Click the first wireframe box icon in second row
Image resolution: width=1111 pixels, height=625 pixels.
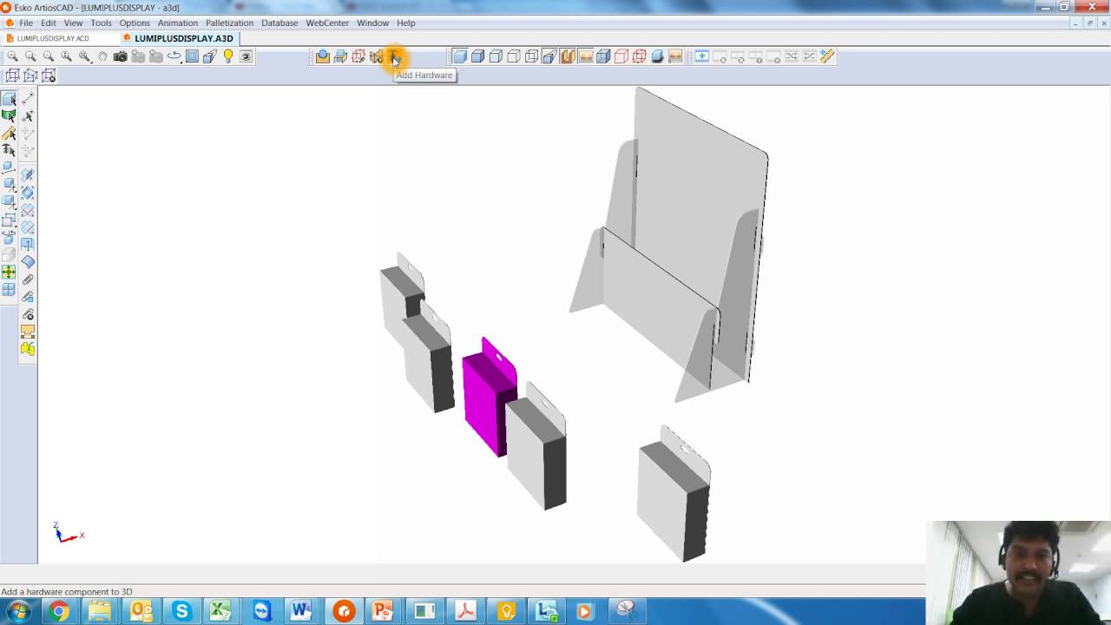tap(12, 76)
